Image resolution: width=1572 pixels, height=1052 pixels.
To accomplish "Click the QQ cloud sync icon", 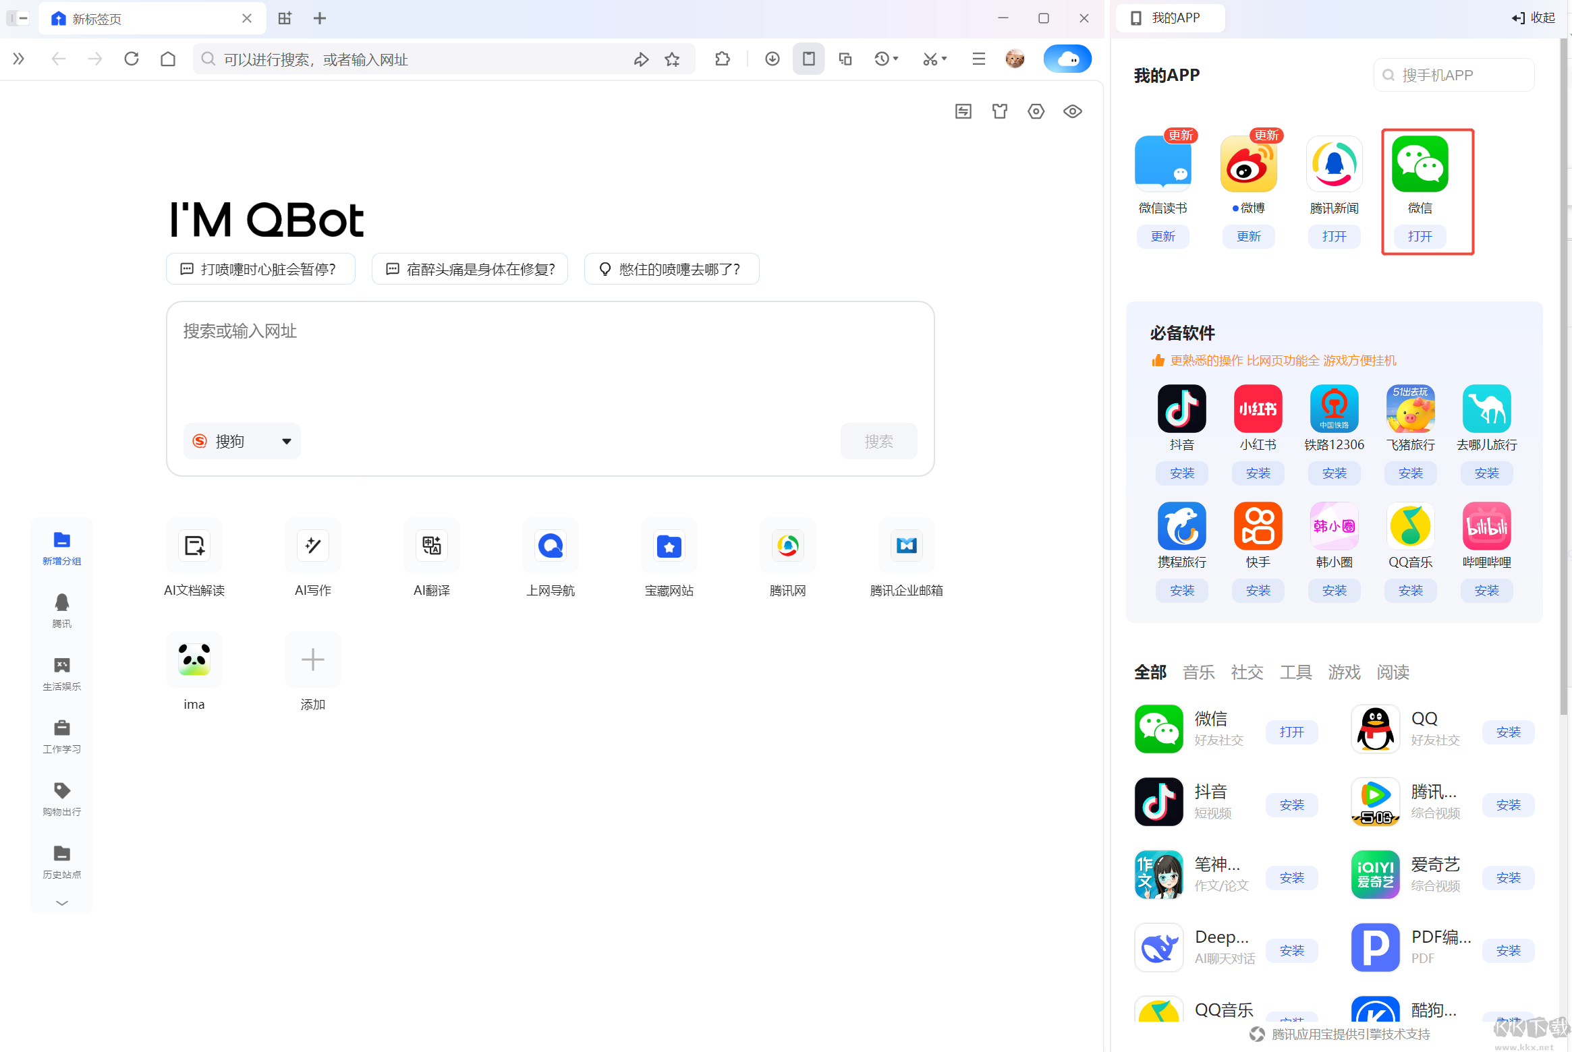I will click(1068, 59).
